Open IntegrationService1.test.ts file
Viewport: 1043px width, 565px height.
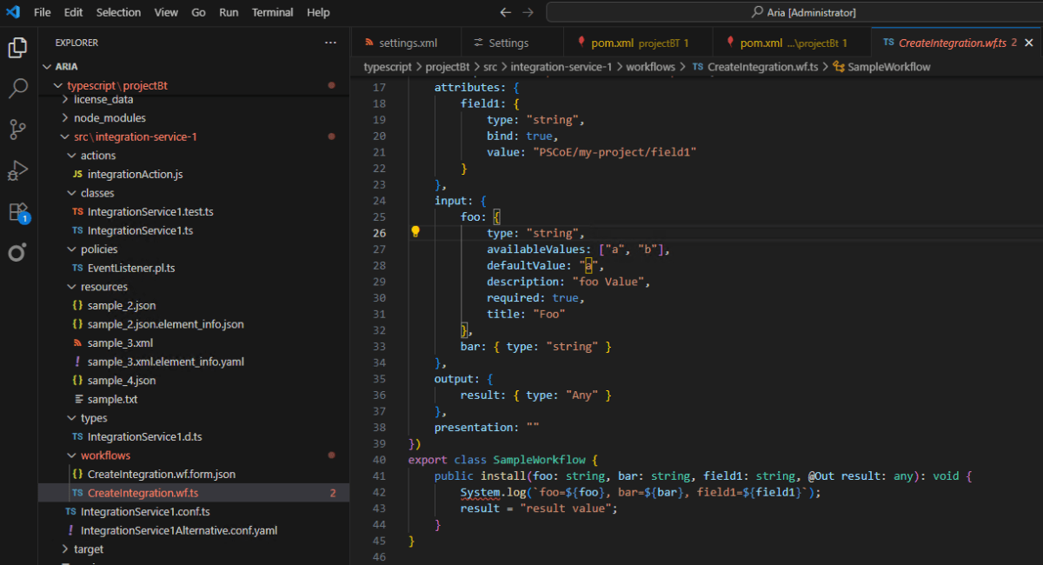point(150,212)
